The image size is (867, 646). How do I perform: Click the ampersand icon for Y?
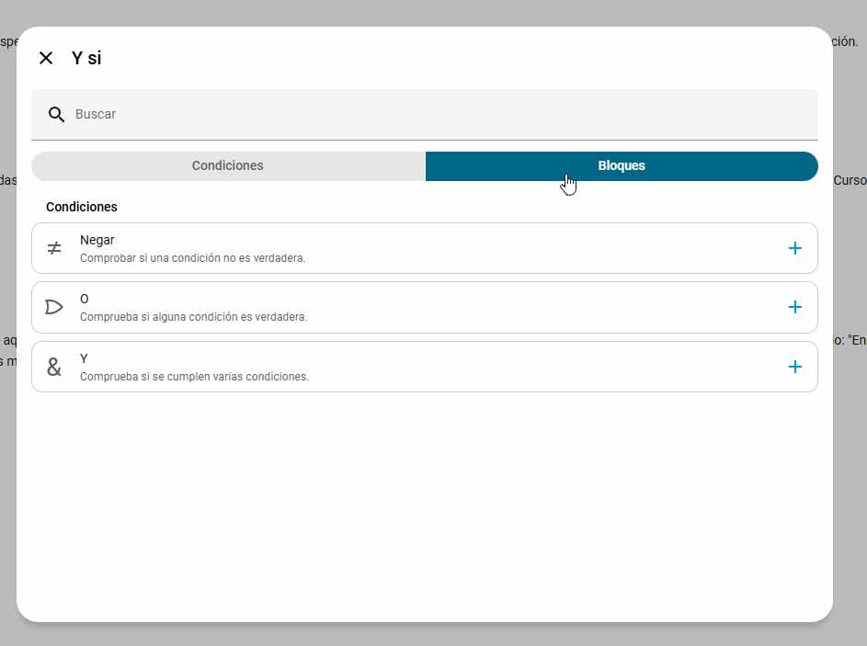tap(54, 367)
